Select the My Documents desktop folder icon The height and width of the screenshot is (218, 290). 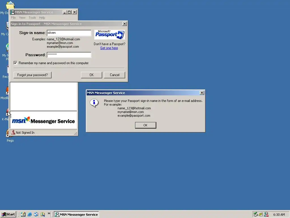(10, 5)
